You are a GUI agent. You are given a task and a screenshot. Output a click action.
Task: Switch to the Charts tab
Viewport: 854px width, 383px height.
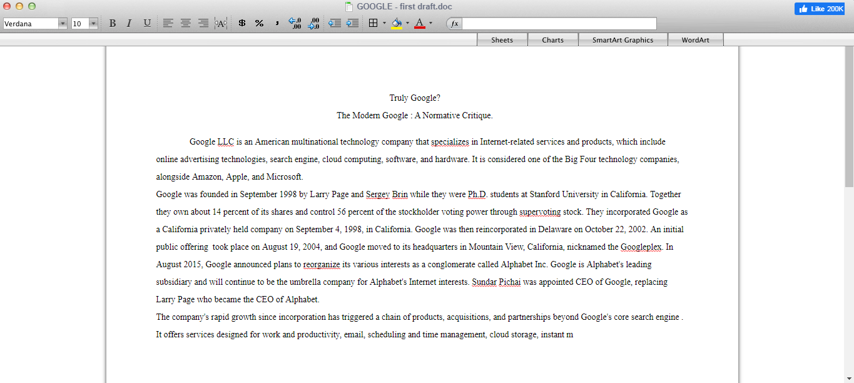coord(552,39)
